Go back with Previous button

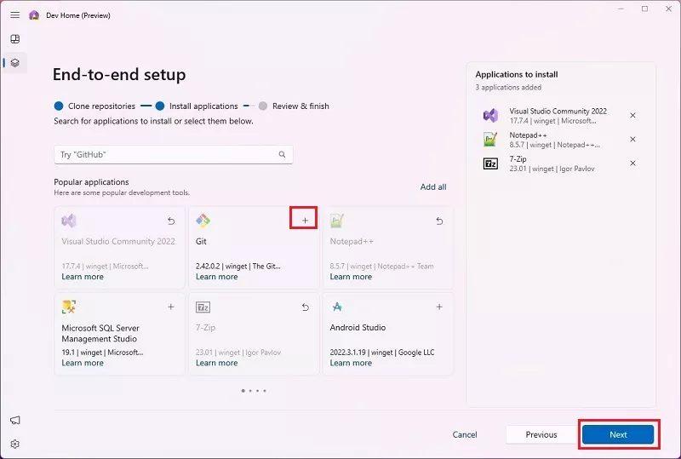[x=541, y=434]
